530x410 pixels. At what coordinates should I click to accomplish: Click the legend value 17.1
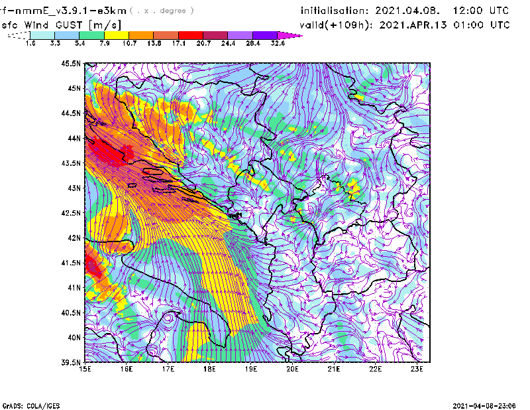point(179,43)
